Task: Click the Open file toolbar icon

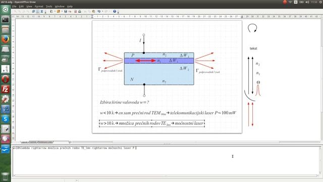Action: (x=59, y=11)
